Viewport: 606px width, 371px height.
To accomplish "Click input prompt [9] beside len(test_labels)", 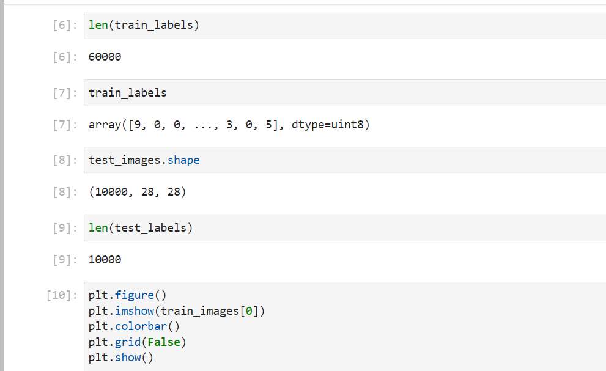I will (x=65, y=228).
